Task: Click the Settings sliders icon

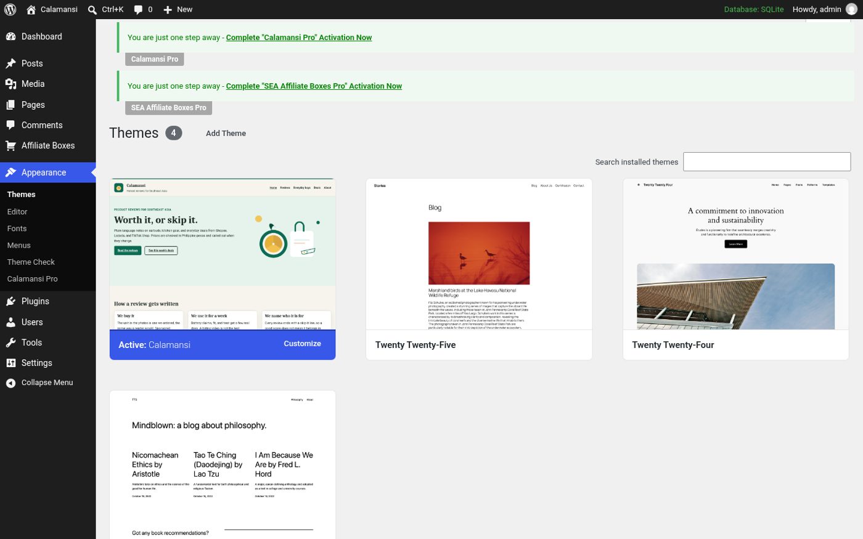Action: click(10, 363)
